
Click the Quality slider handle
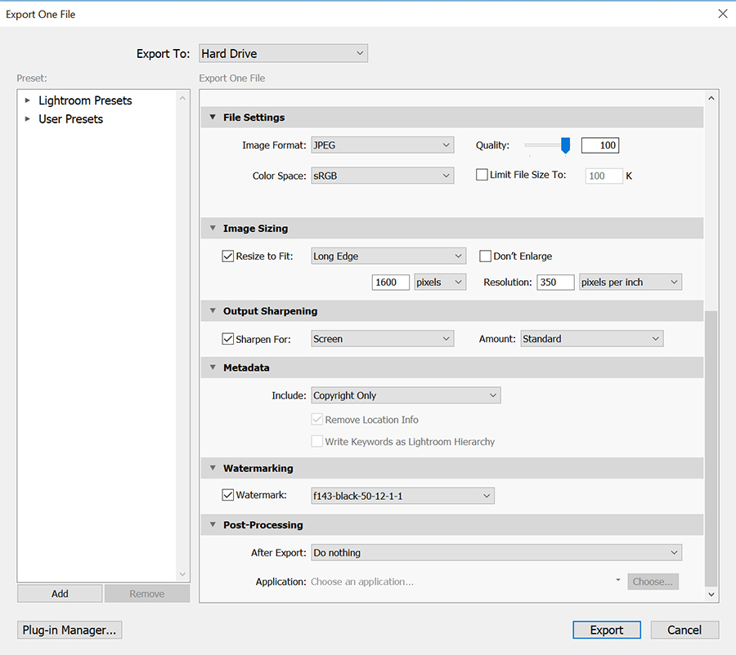click(565, 145)
